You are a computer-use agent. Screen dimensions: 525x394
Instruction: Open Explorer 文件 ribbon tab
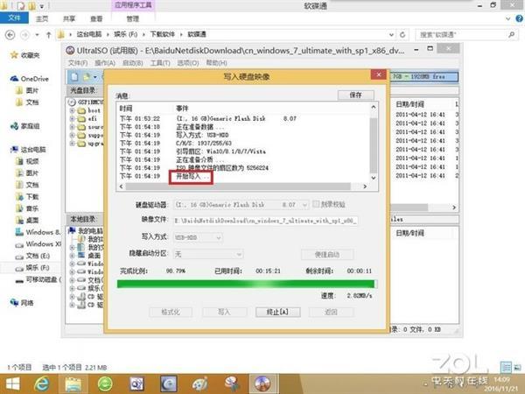(14, 18)
